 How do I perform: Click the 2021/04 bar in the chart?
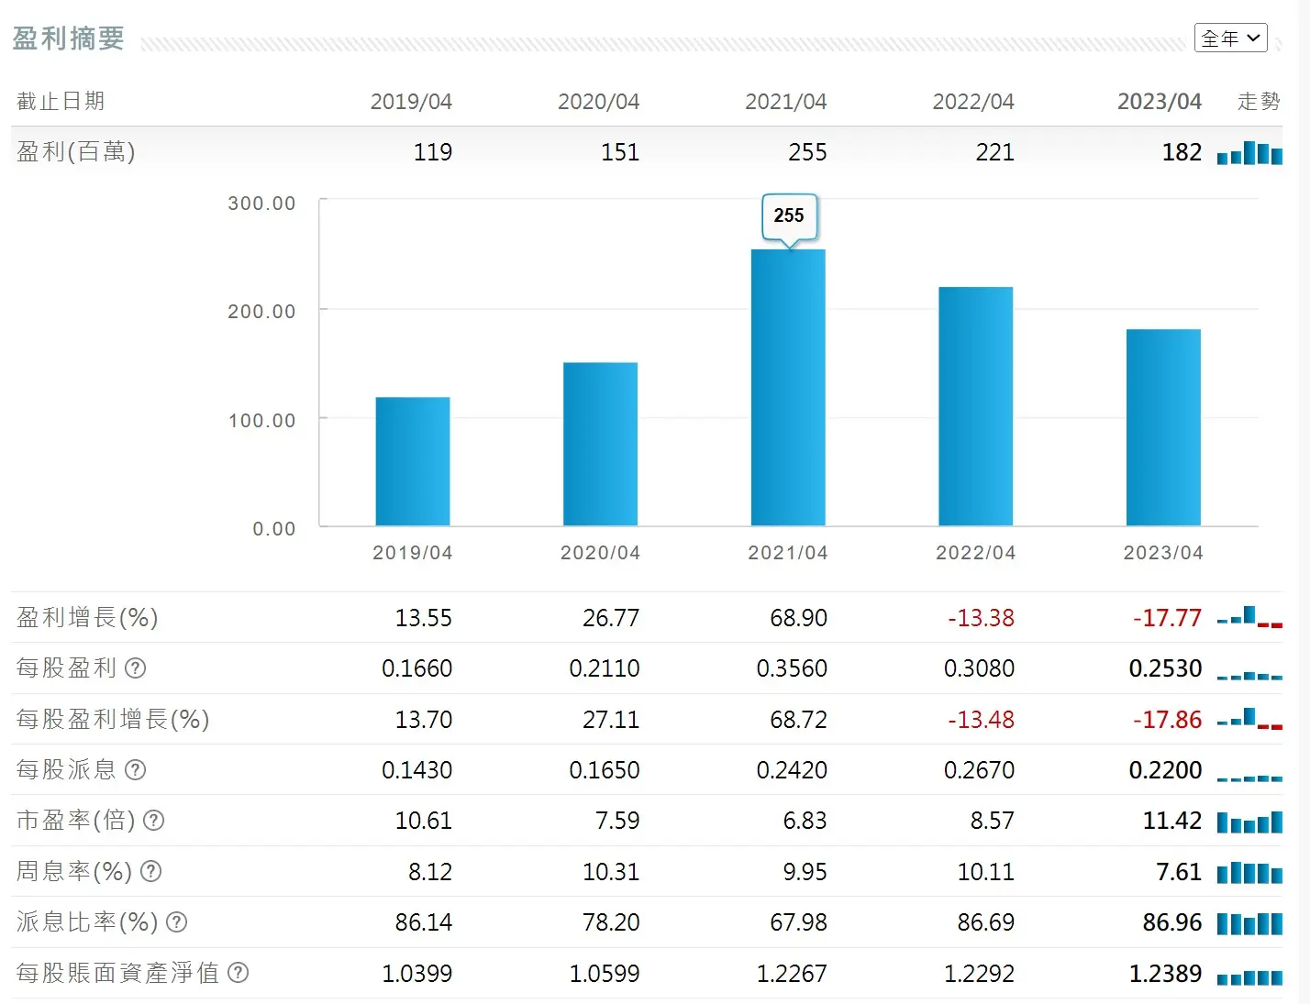coord(788,387)
